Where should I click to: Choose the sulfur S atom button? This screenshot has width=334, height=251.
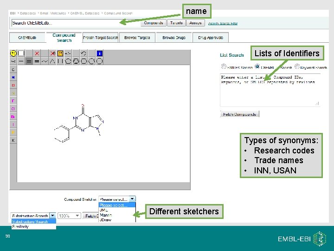click(x=13, y=93)
